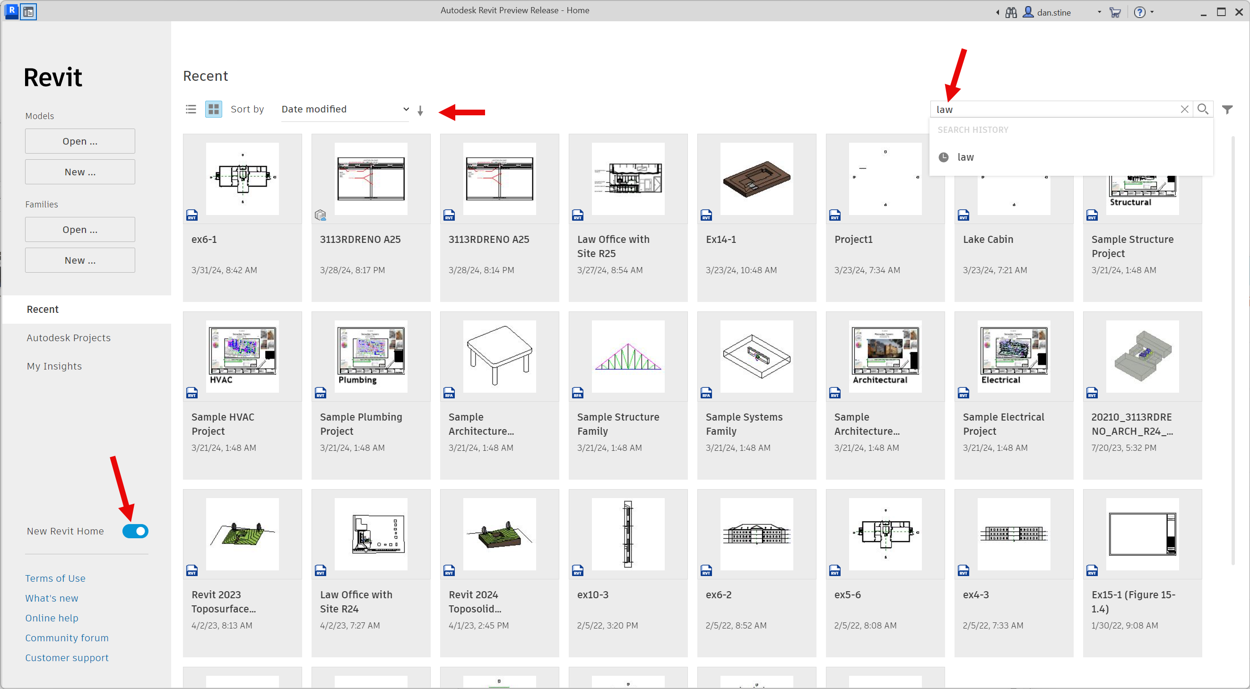Click New button under Models
The height and width of the screenshot is (689, 1250).
coord(80,172)
